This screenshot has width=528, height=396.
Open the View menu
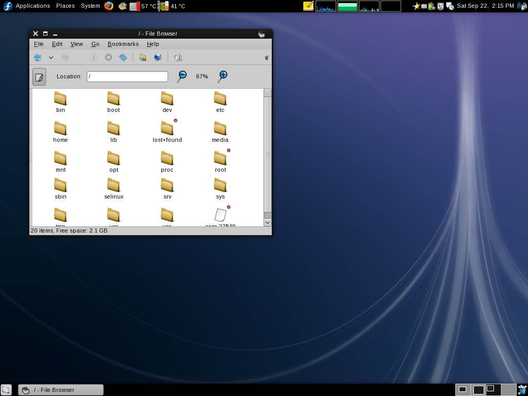click(x=77, y=44)
